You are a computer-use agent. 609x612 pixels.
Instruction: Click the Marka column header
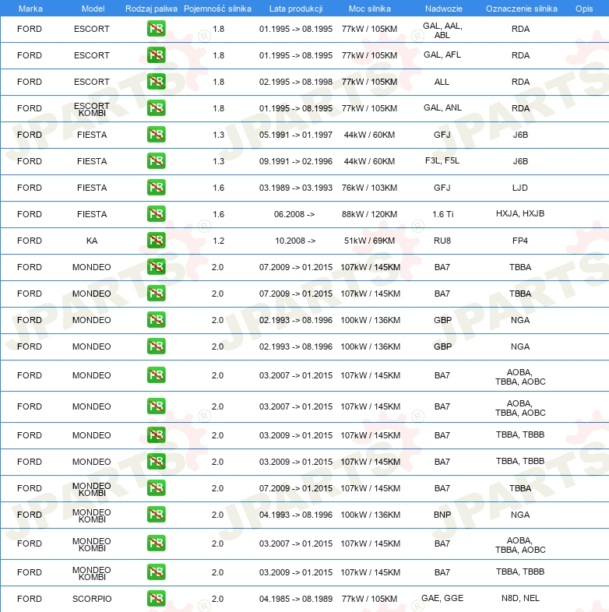coord(30,9)
